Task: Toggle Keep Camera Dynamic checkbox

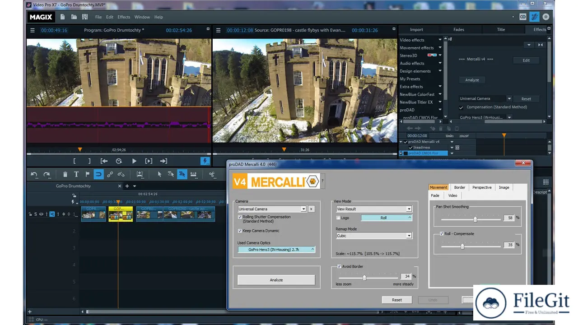Action: click(x=240, y=231)
